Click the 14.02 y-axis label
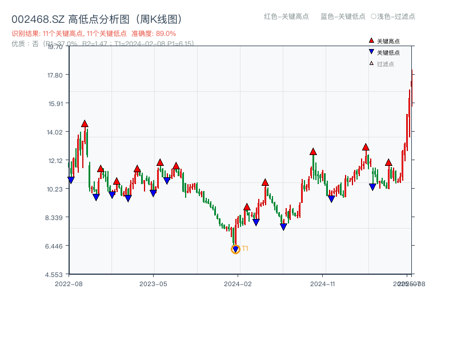This screenshot has height=342, width=457. (54, 132)
